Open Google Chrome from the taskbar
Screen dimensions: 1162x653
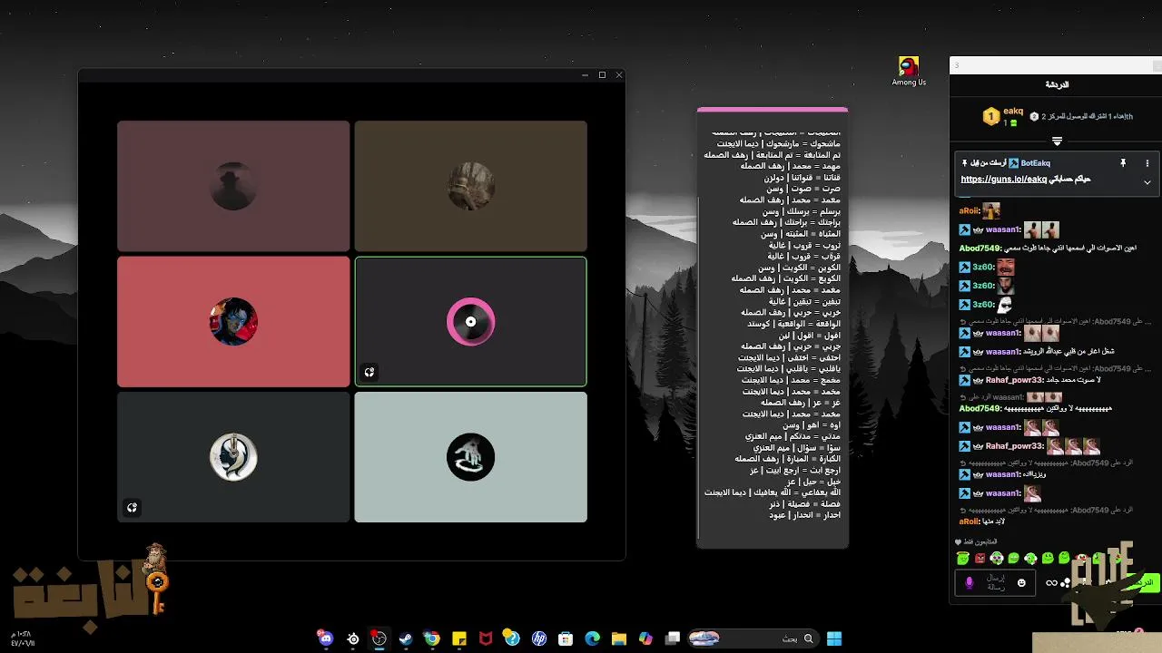pyautogui.click(x=432, y=638)
